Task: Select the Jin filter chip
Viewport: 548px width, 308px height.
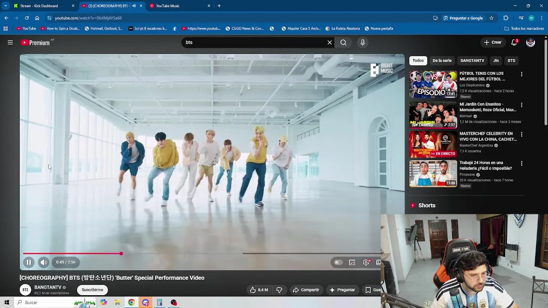Action: (x=496, y=60)
